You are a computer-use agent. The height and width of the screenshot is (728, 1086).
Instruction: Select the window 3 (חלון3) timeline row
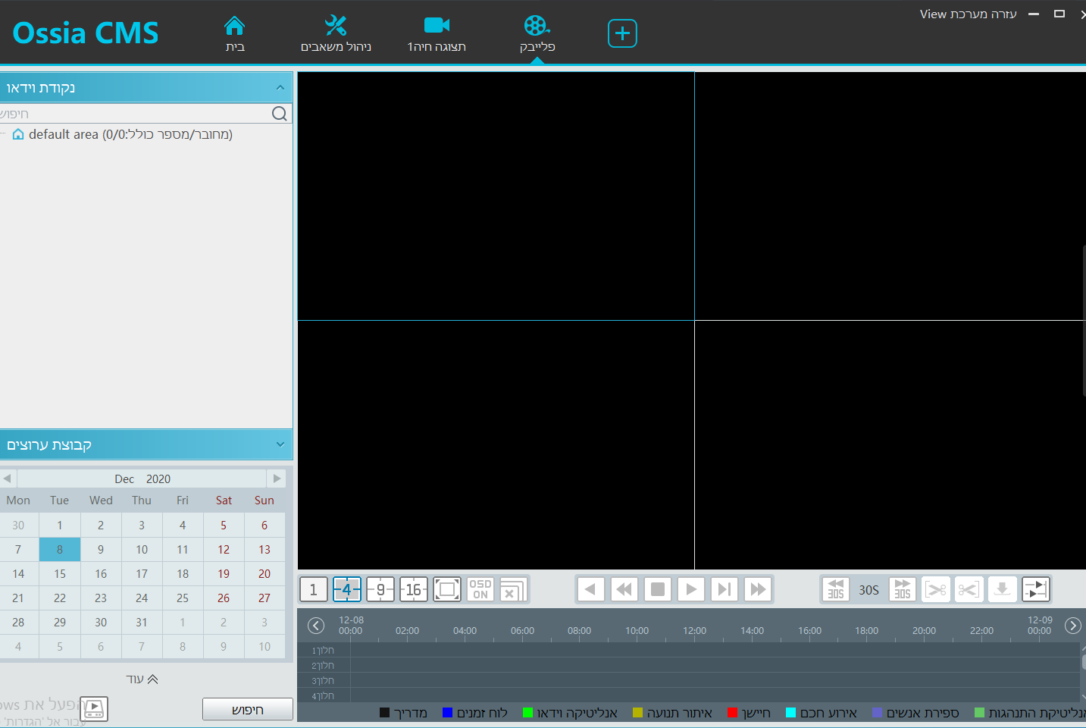coord(689,680)
